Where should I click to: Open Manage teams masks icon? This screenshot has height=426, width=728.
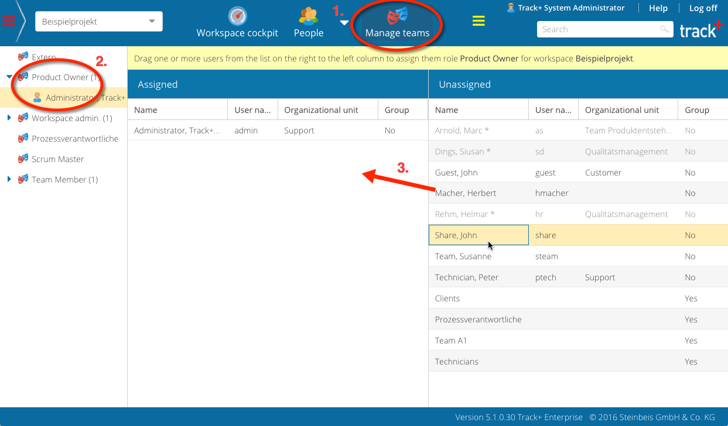coord(398,15)
